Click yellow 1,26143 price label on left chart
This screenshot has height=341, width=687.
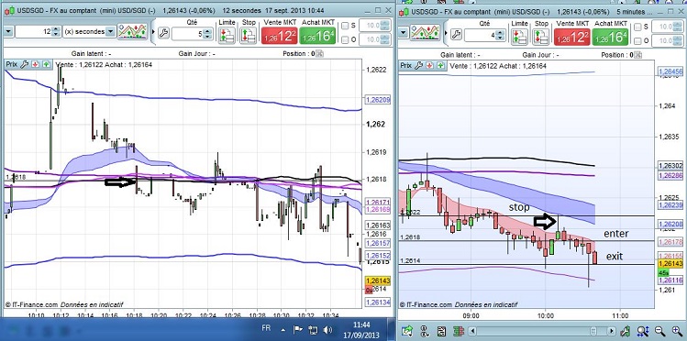377,280
